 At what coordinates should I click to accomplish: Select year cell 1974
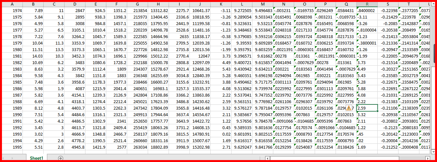[12, 11]
